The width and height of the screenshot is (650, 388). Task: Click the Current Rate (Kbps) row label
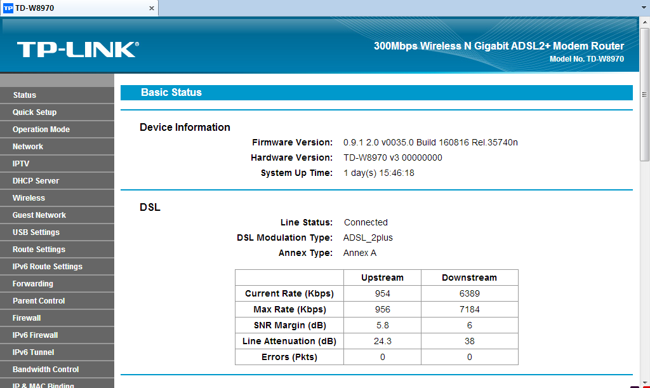(289, 293)
